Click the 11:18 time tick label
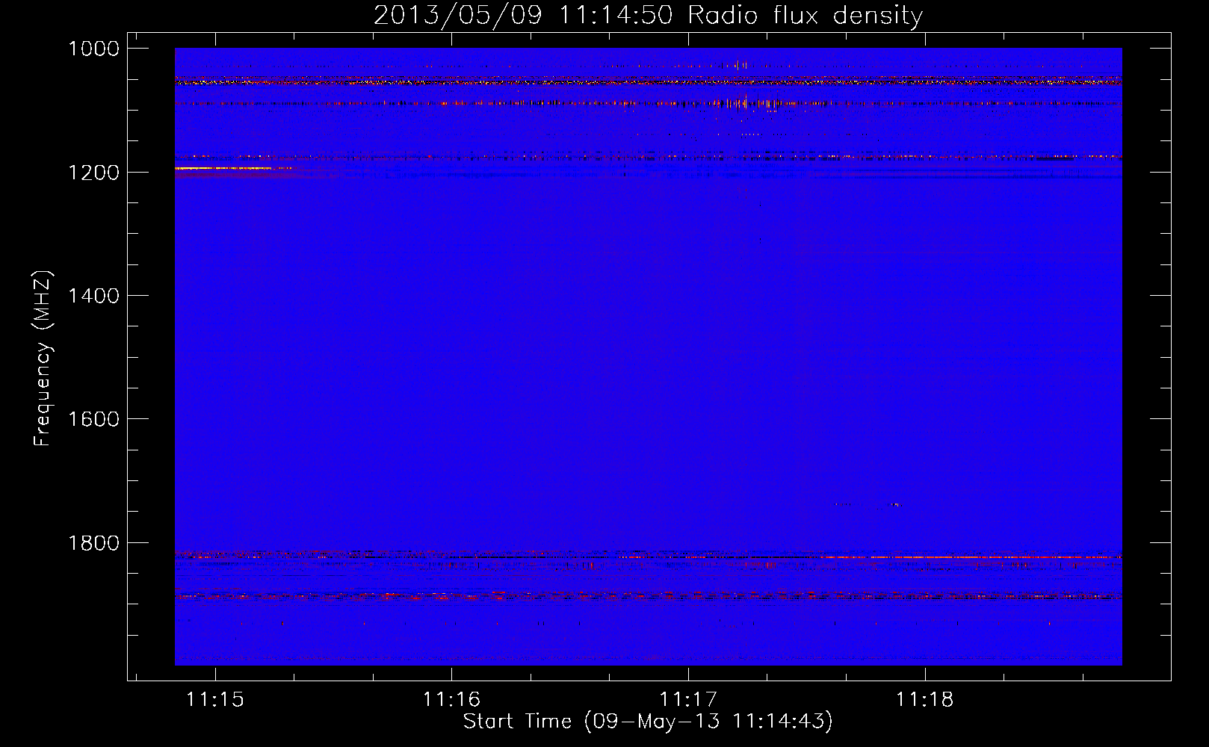1209x747 pixels. (x=925, y=699)
